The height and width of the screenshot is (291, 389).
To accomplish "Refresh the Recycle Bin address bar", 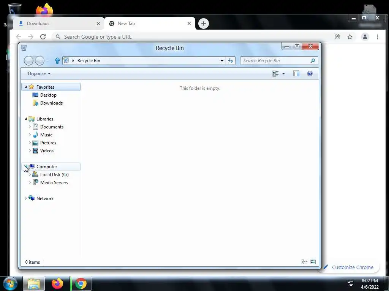I will point(231,61).
